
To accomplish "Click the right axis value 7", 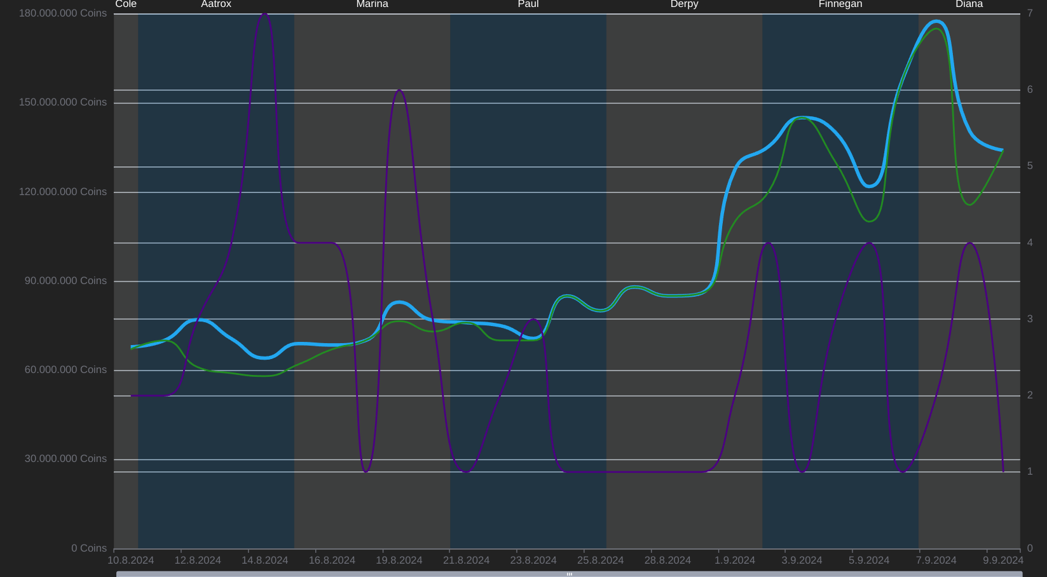I will pos(1030,13).
